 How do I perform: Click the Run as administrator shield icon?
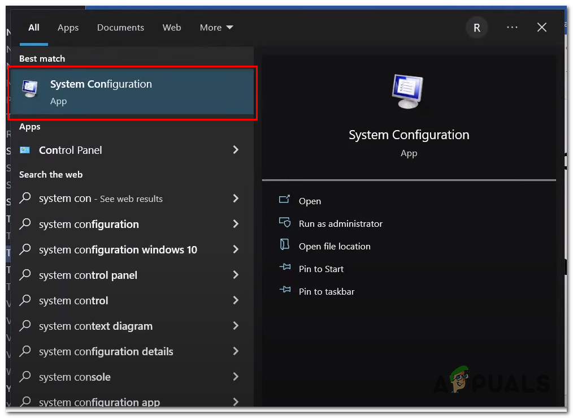click(284, 223)
